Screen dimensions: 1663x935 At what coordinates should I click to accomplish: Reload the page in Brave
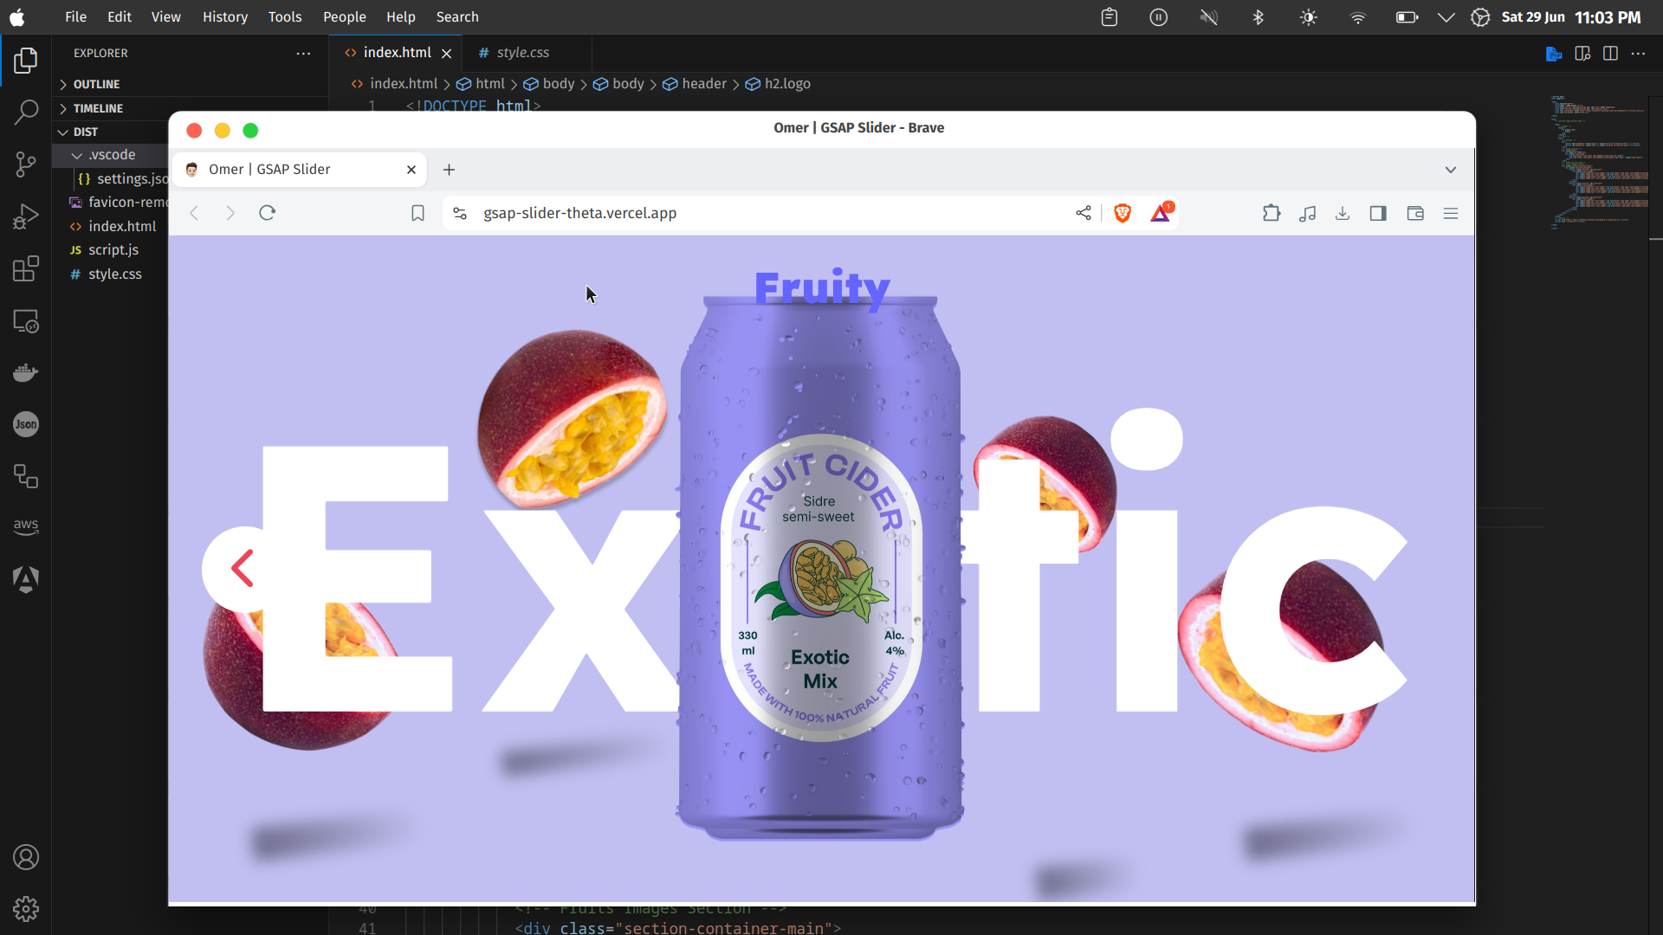tap(267, 213)
